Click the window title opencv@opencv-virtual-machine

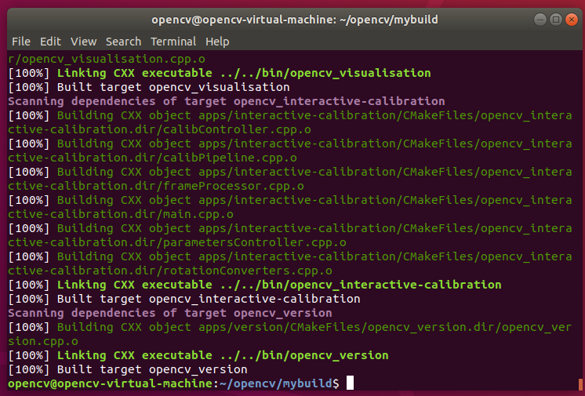(295, 20)
